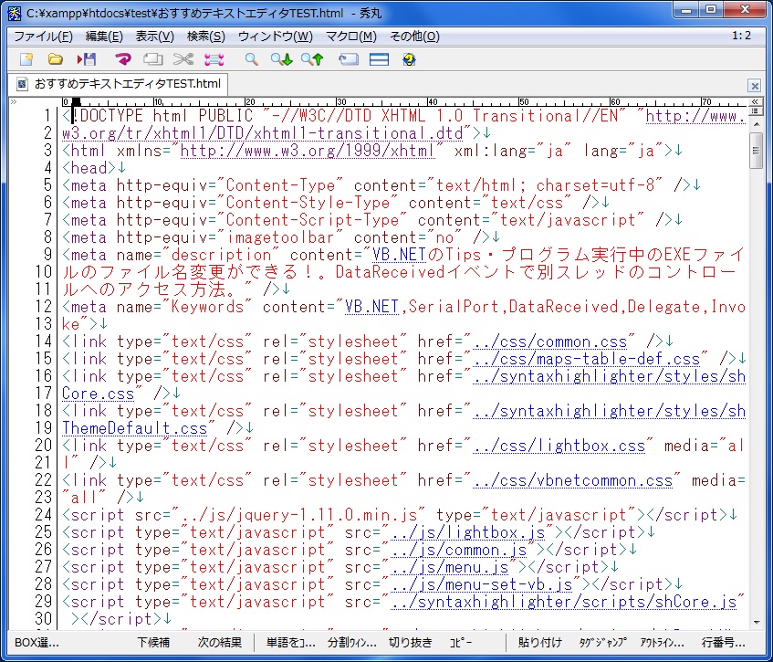Click the pink undo arrow icon
The height and width of the screenshot is (662, 773).
point(123,59)
